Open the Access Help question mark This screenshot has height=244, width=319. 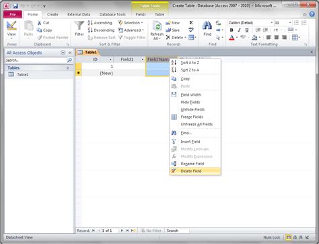click(312, 14)
